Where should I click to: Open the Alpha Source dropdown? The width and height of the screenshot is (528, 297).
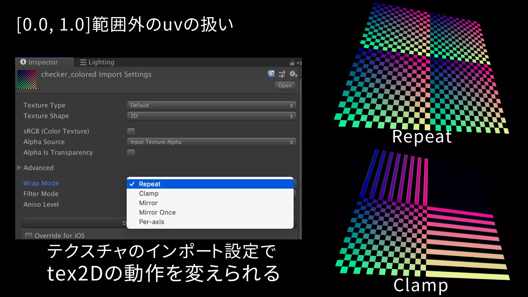(x=211, y=142)
